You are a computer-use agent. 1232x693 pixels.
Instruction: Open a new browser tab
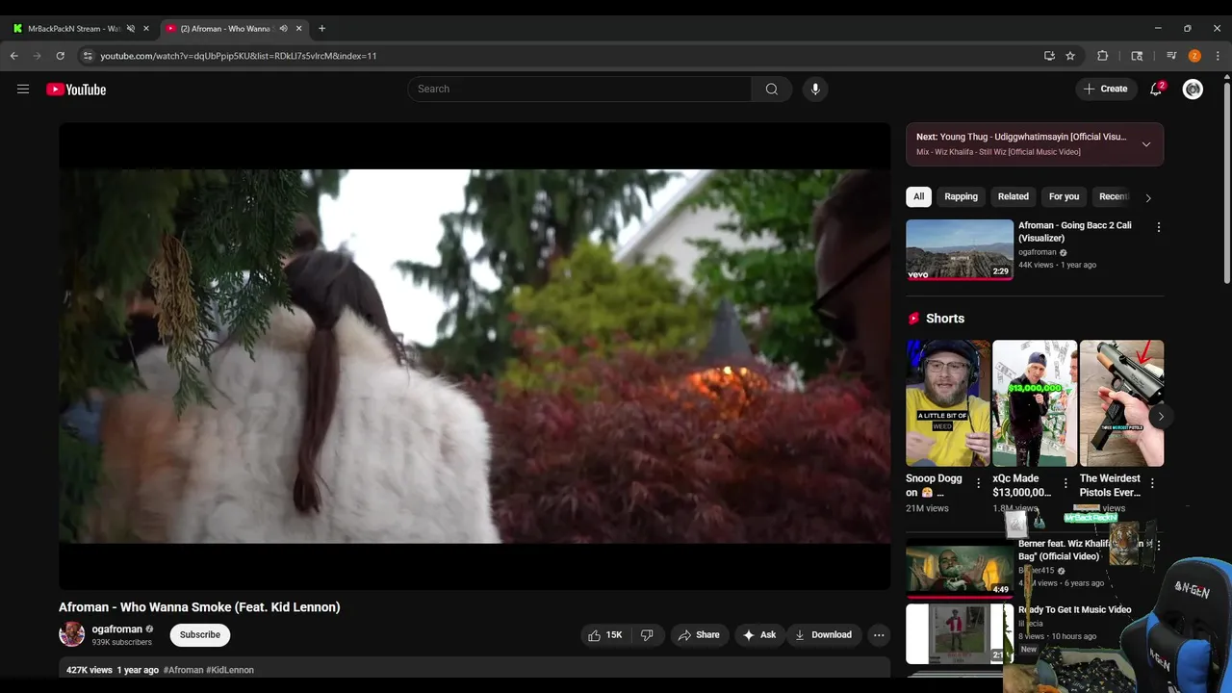pyautogui.click(x=321, y=29)
